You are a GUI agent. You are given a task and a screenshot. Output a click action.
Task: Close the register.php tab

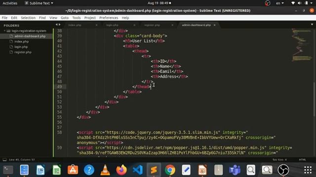(x=172, y=25)
